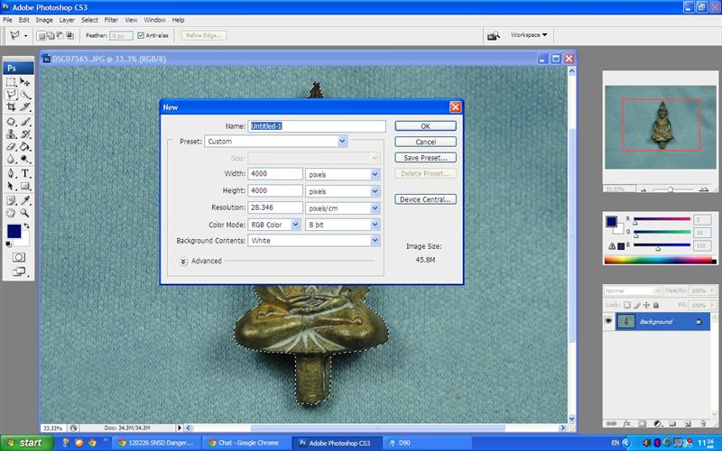722x451 pixels.
Task: Select the Paint Bucket tool
Action: tap(25, 146)
